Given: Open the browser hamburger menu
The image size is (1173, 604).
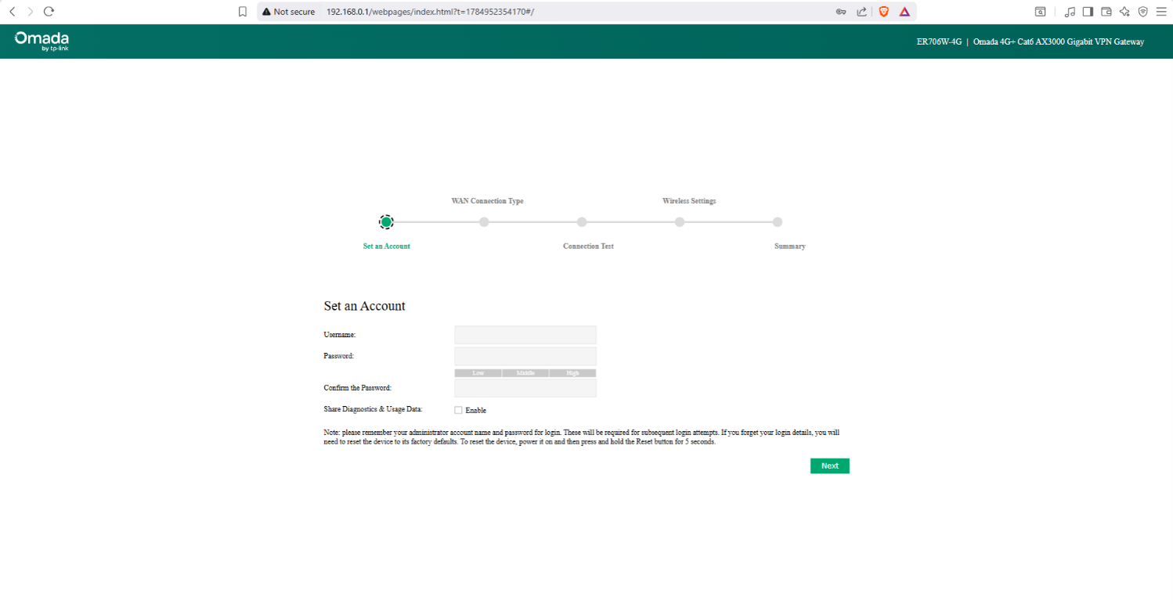Looking at the screenshot, I should (x=1161, y=12).
